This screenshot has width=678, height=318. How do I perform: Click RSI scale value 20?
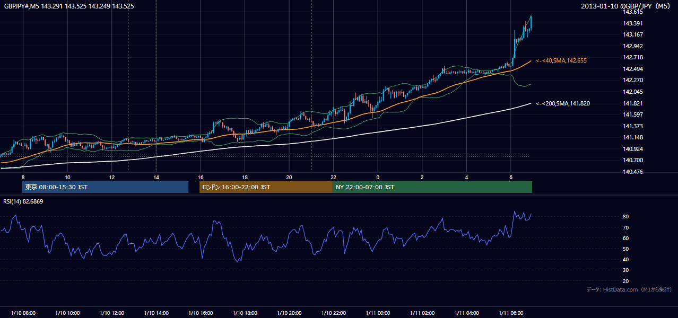pyautogui.click(x=626, y=281)
